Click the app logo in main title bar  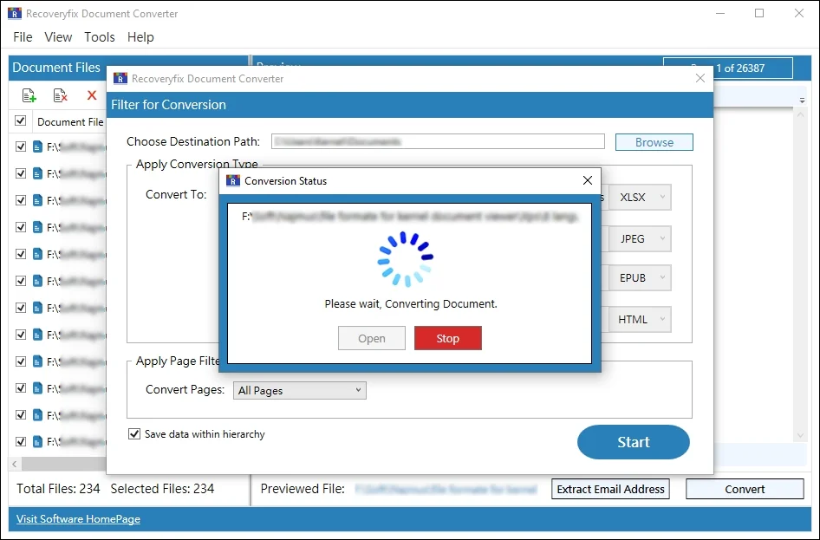click(15, 13)
